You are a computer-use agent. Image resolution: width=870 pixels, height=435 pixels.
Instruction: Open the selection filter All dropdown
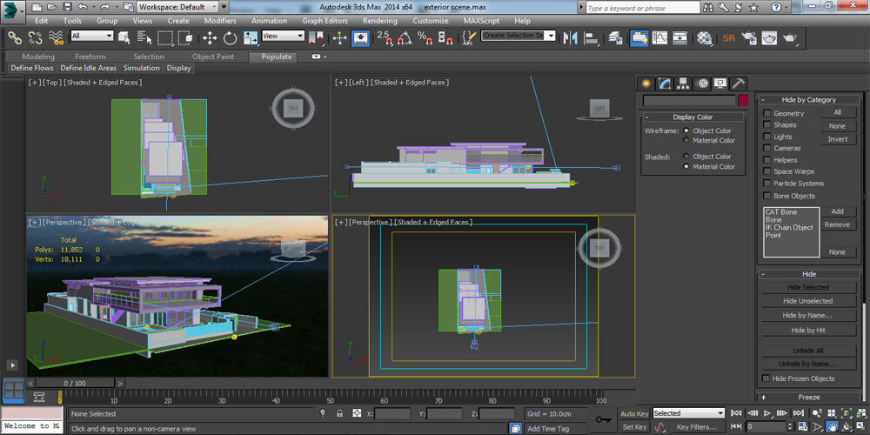pyautogui.click(x=92, y=37)
